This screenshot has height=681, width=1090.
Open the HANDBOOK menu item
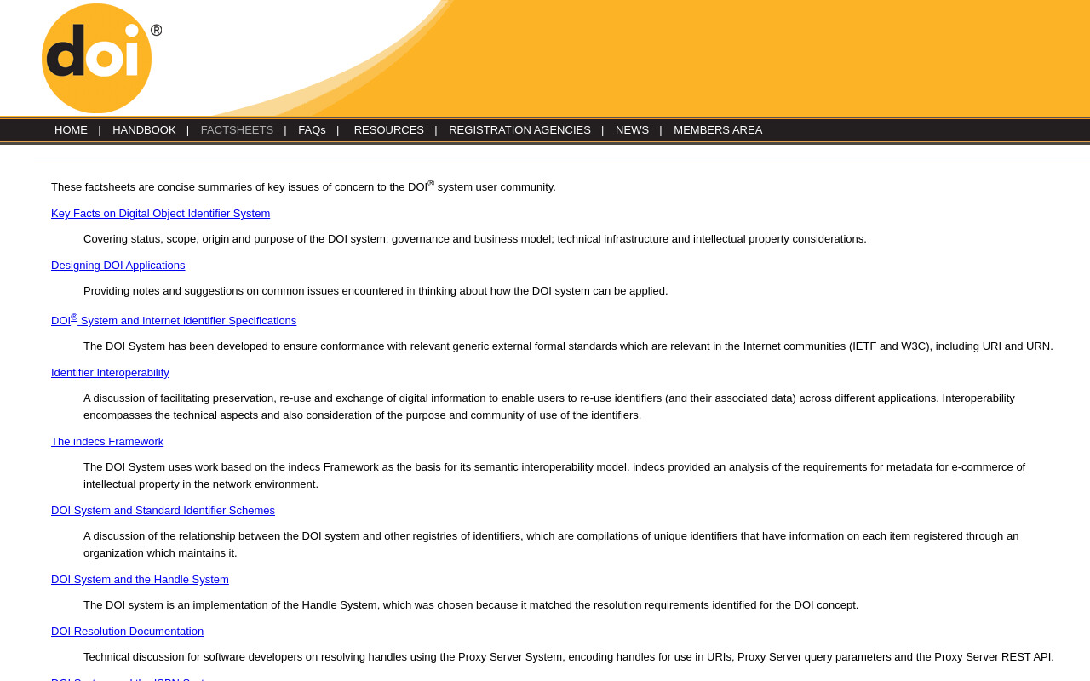pos(144,130)
